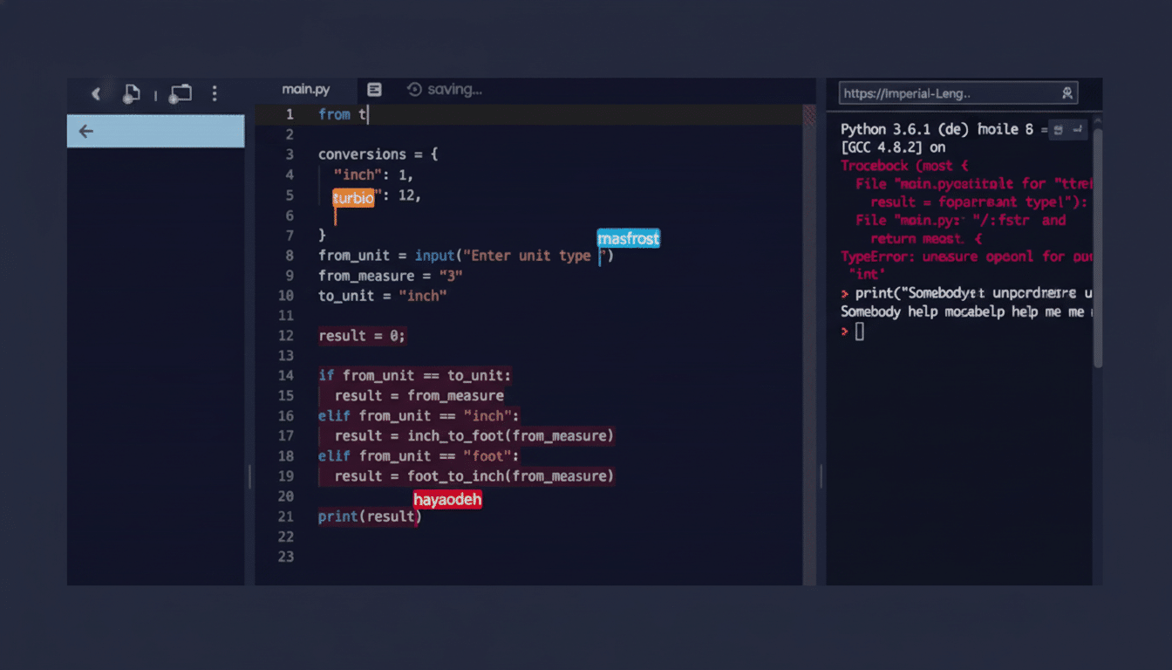Open the three-dot overflow menu
The height and width of the screenshot is (670, 1172).
(x=215, y=93)
